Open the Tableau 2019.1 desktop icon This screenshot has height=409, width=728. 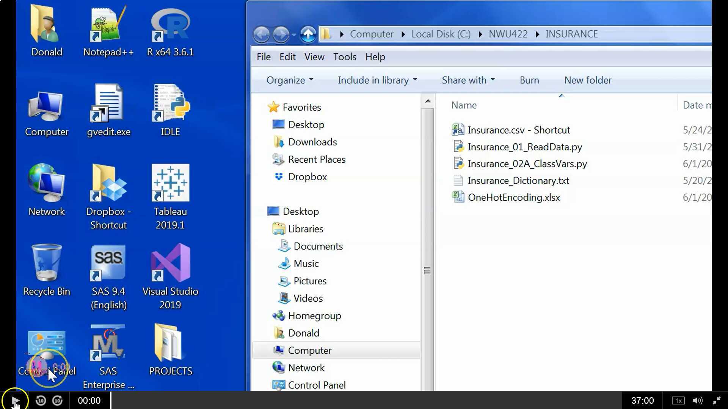point(170,184)
